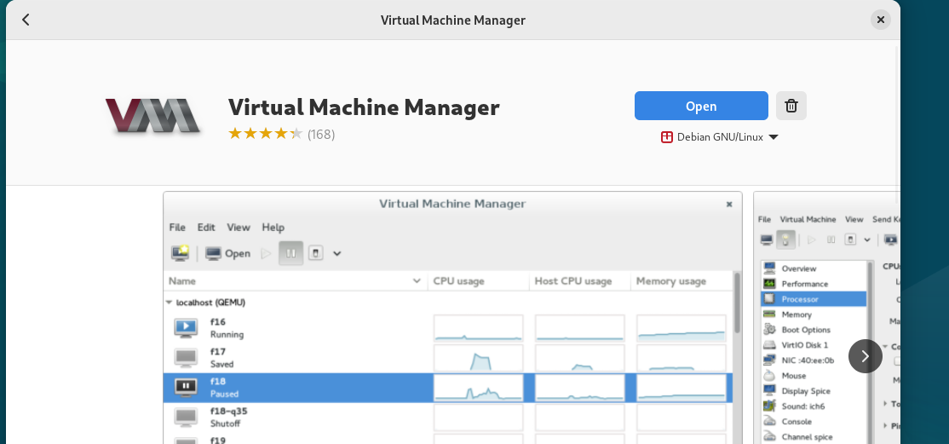Click the X button of the screenshot's manager window
949x444 pixels.
pos(729,205)
